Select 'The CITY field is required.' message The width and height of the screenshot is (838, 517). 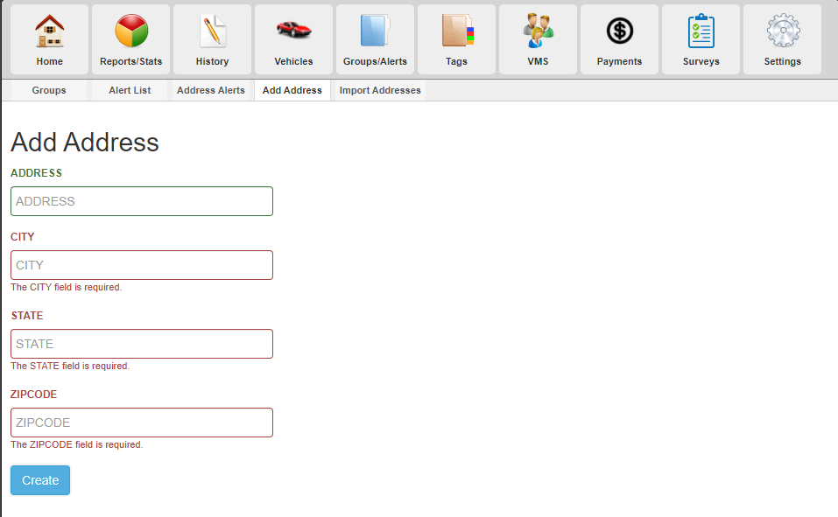(67, 287)
